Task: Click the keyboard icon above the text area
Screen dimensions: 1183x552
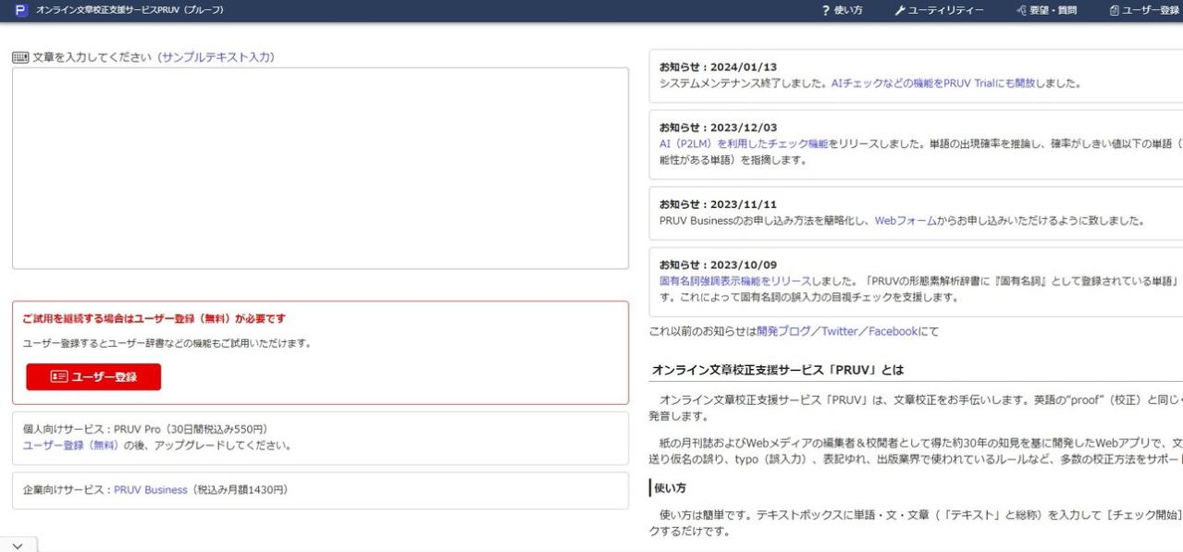Action: (x=20, y=57)
